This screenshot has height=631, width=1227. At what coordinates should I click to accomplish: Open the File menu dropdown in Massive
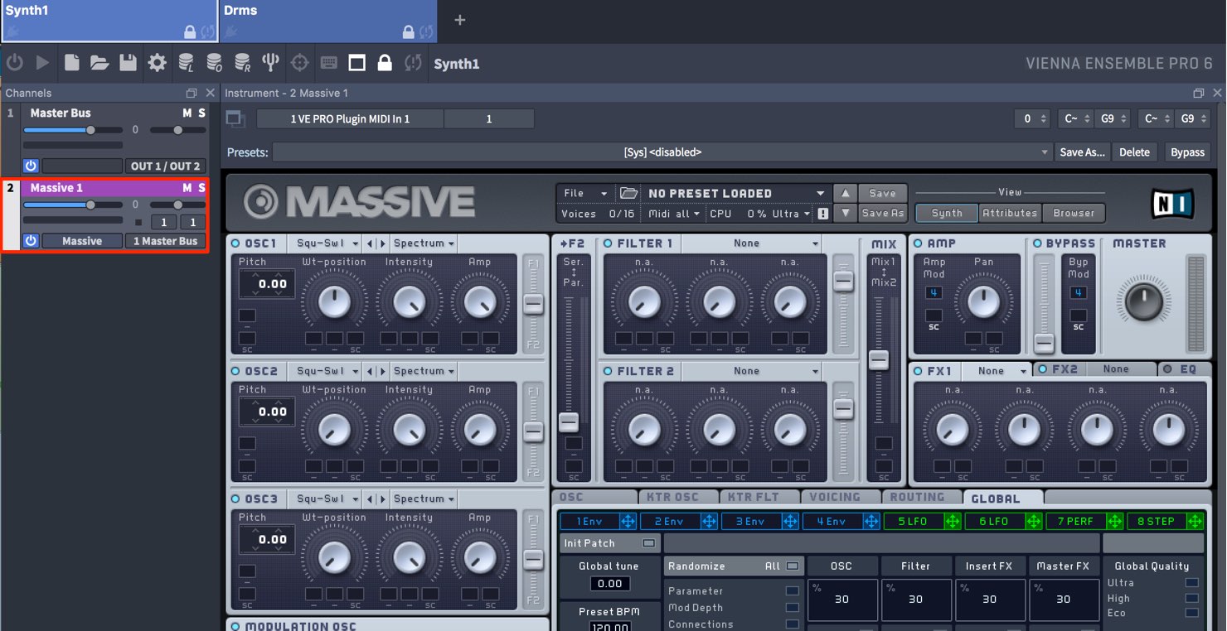585,193
